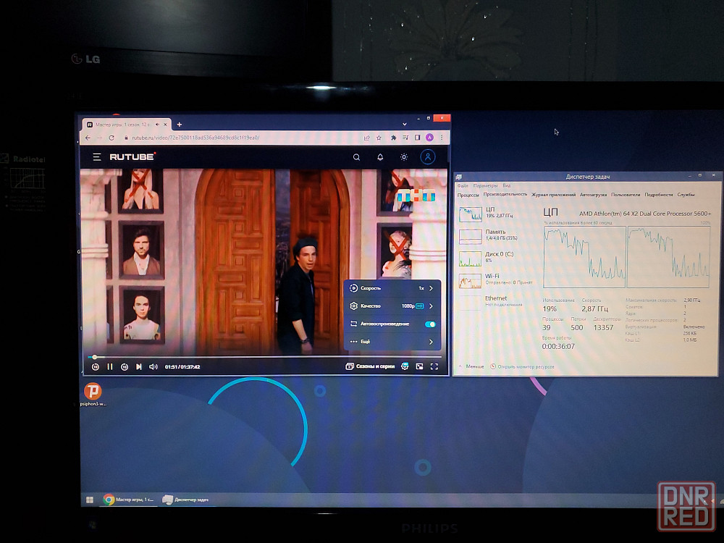Open the Rutube user profile icon

coord(428,157)
